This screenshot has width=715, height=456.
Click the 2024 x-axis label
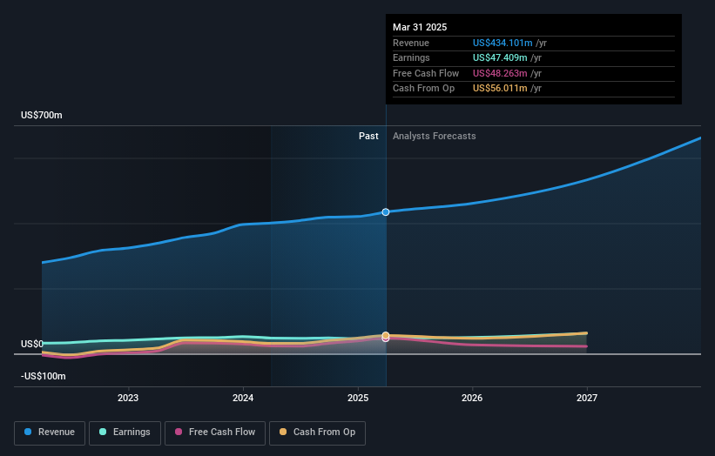pos(243,398)
